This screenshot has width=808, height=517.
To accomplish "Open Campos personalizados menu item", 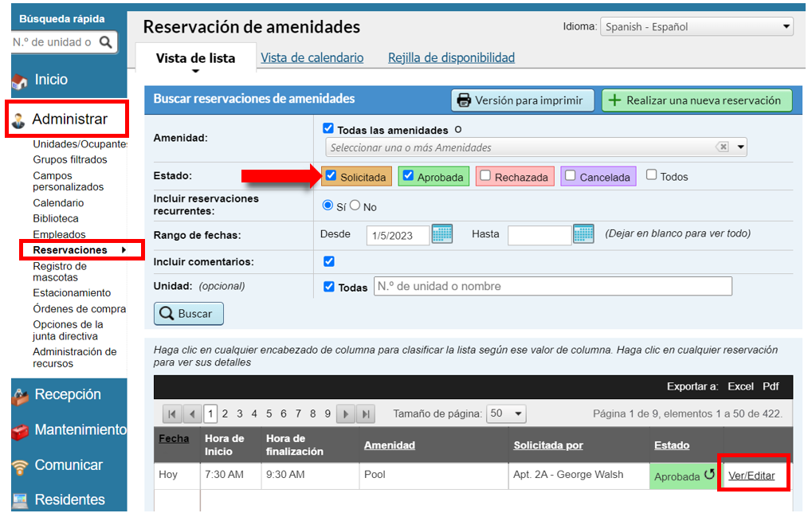I will [68, 182].
